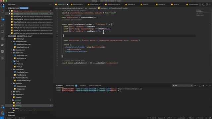
Task: Open the Manage gear icon
Action: (x=2, y=113)
